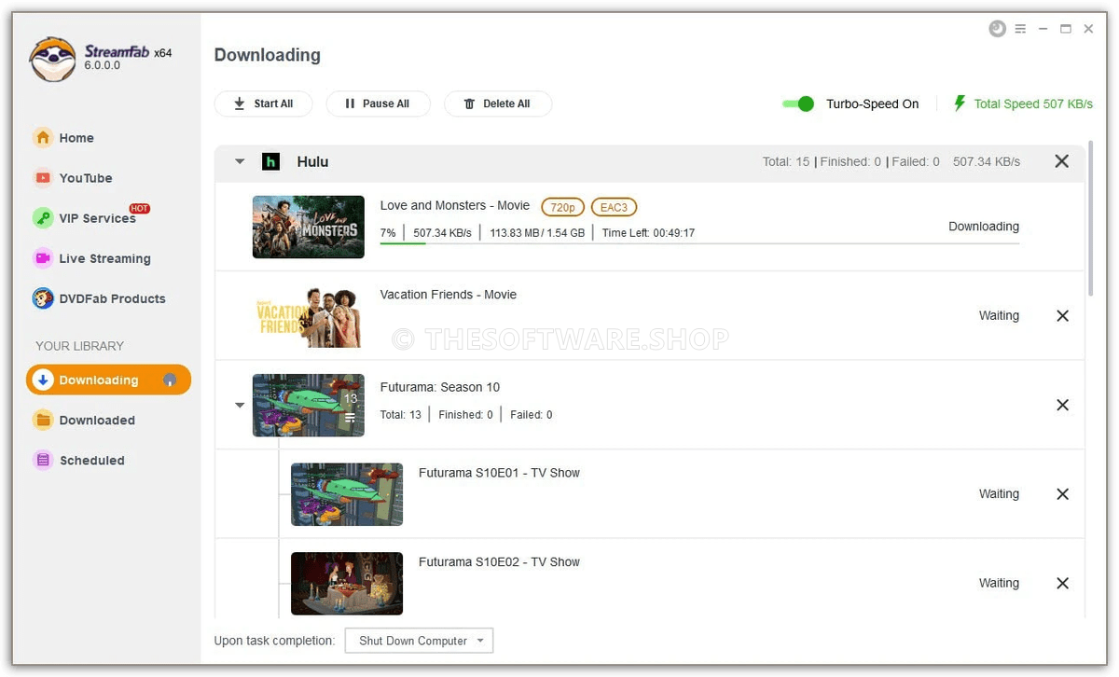Click the Live Streaming camera icon
1119x677 pixels.
pos(43,258)
